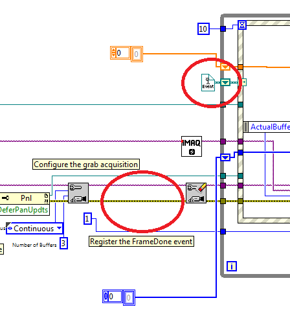290x331 pixels.
Task: Select the IMAQ create node
Action: [x=192, y=146]
